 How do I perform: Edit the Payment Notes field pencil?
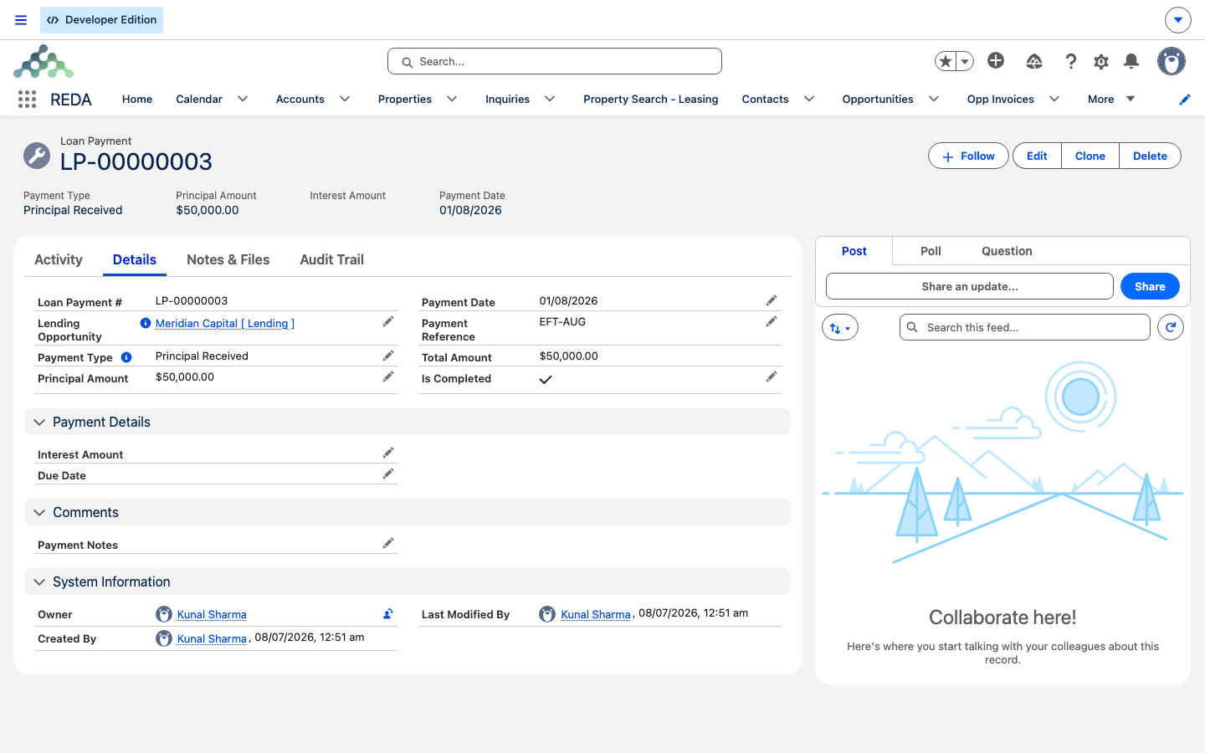[x=388, y=544]
